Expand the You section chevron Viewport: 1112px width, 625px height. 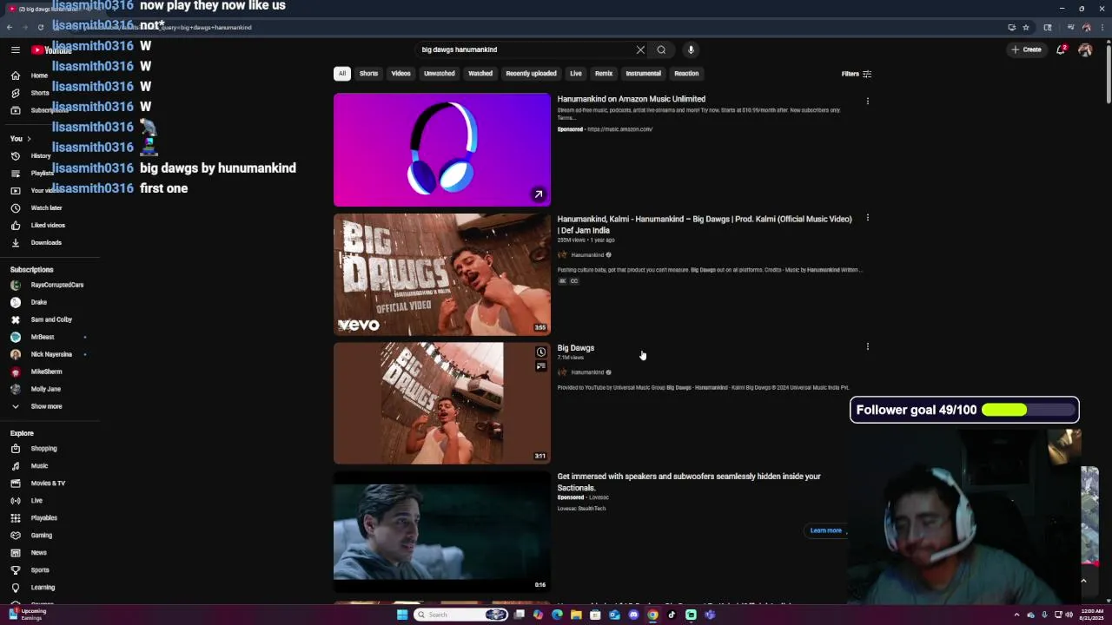pyautogui.click(x=29, y=139)
